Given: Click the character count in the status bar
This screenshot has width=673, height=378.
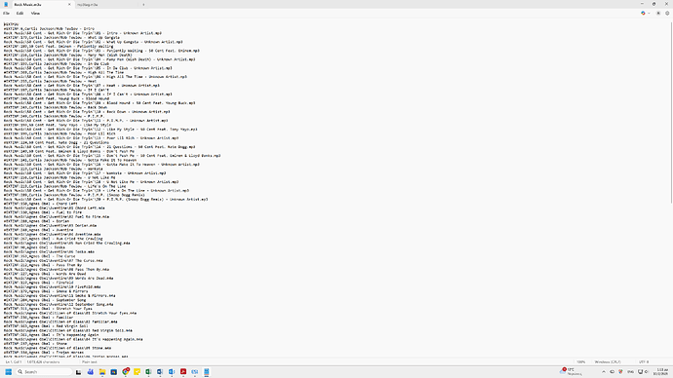Looking at the screenshot, I should tap(43, 362).
